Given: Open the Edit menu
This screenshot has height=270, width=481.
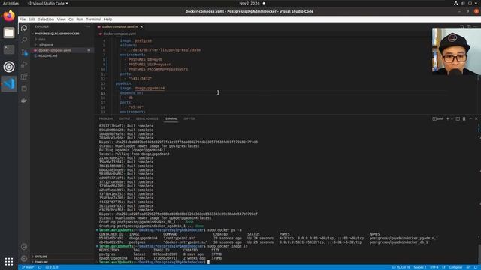Looking at the screenshot, I should [32, 19].
